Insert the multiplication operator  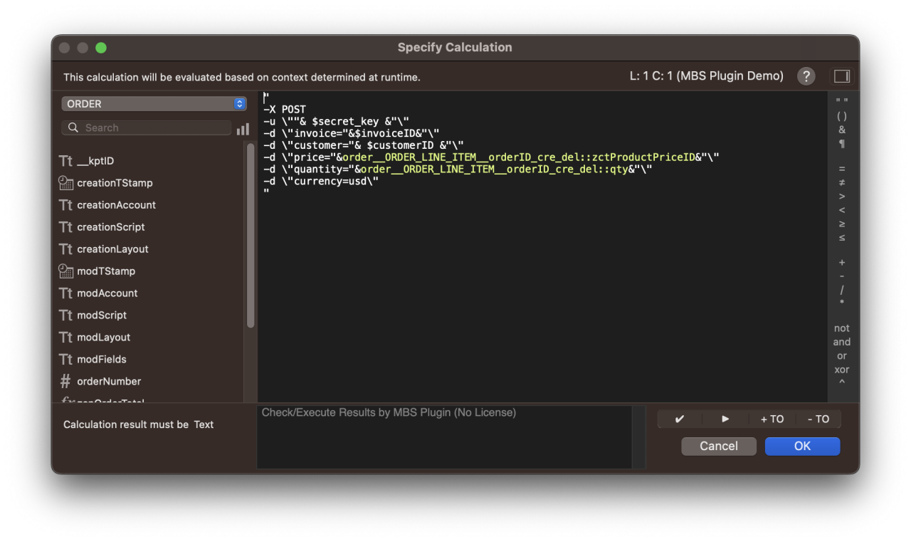[x=842, y=303]
